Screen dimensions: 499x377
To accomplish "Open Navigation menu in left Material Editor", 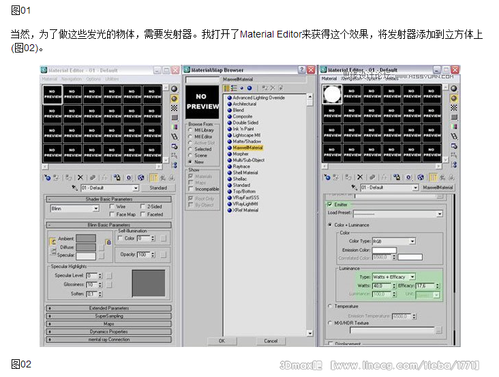I will [72, 78].
